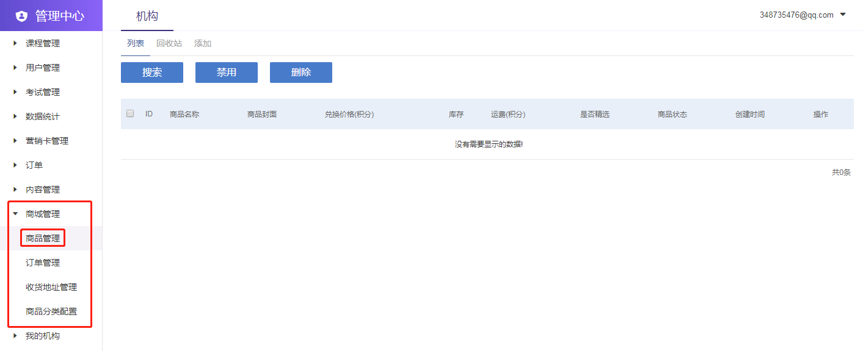Click the blue 删除 button

[x=301, y=73]
